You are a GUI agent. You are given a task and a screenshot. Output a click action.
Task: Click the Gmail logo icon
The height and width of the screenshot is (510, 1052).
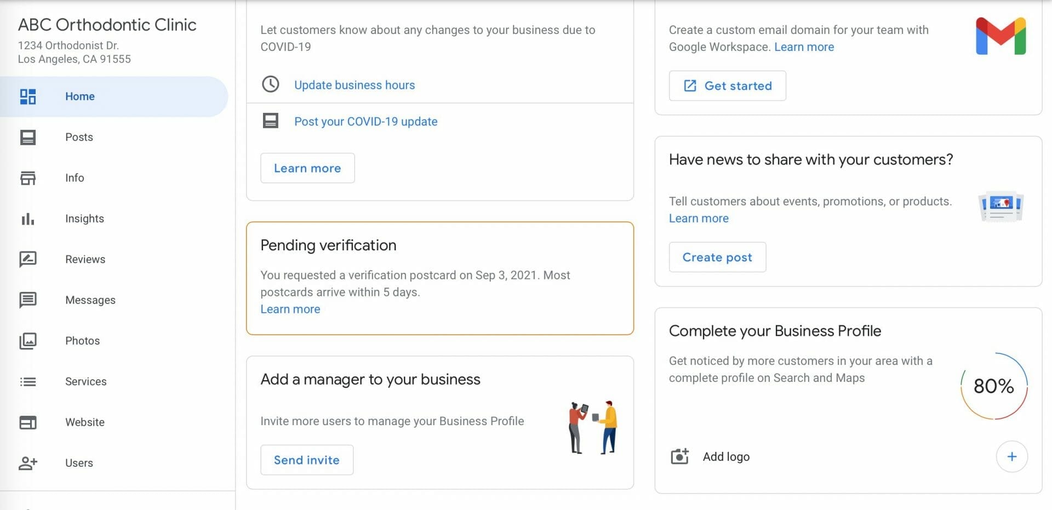click(x=1000, y=36)
